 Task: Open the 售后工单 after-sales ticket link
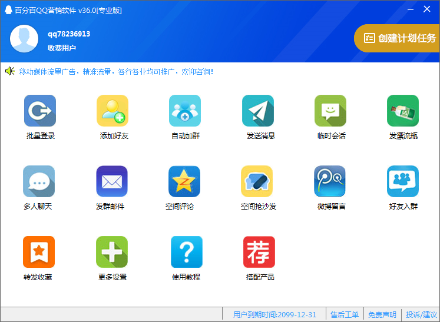[x=345, y=315]
